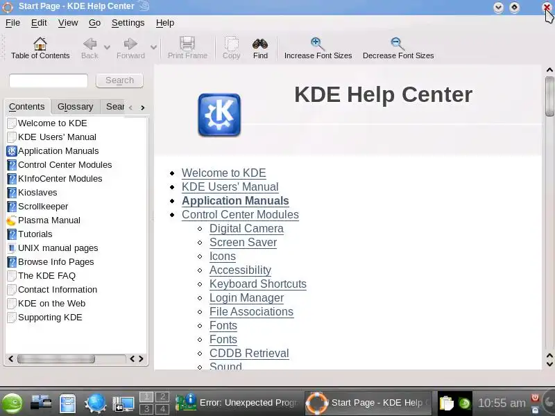The image size is (555, 416).
Task: Click Increase Font Sizes magnifier icon
Action: pyautogui.click(x=318, y=44)
